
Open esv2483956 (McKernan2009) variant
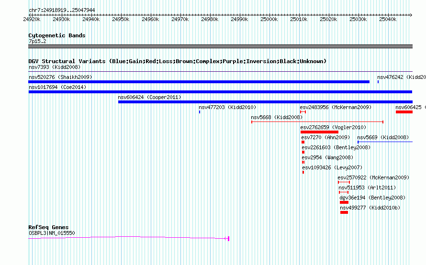(336, 107)
